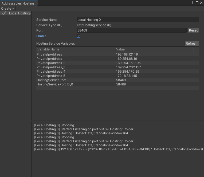Sort by Variable Name column header
The height and width of the screenshot is (177, 204).
pos(75,49)
